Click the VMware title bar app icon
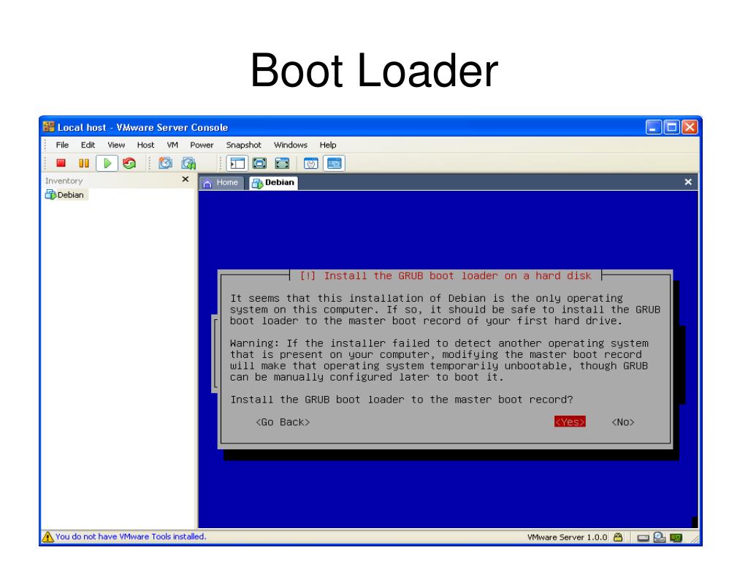 (x=49, y=127)
